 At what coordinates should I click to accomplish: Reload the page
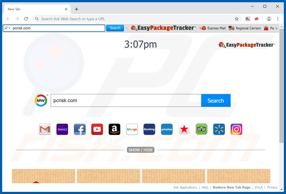[x=26, y=19]
